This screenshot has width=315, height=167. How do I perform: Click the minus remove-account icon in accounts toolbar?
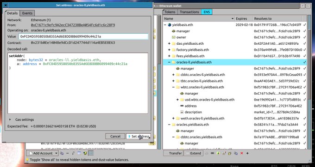click(68, 153)
